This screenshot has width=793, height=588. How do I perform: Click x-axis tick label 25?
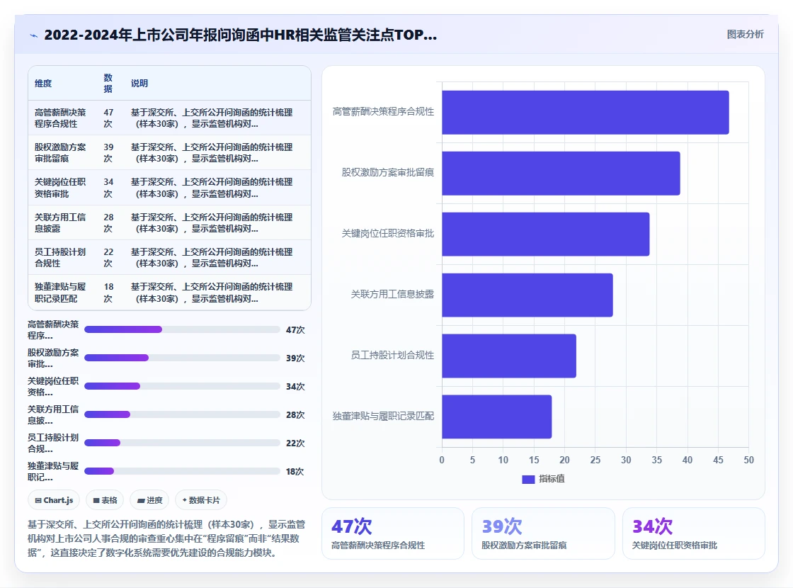[595, 460]
